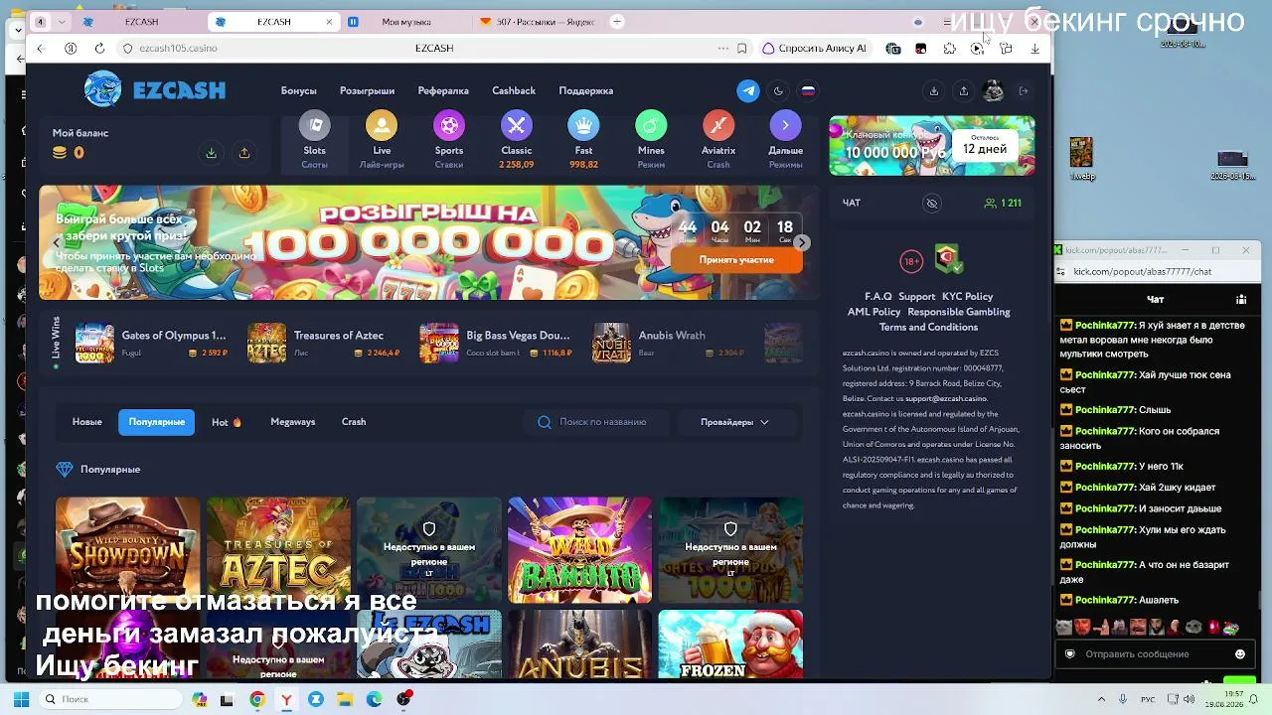
Task: Focus the Отправить сообщение chat input
Action: pyautogui.click(x=1155, y=654)
